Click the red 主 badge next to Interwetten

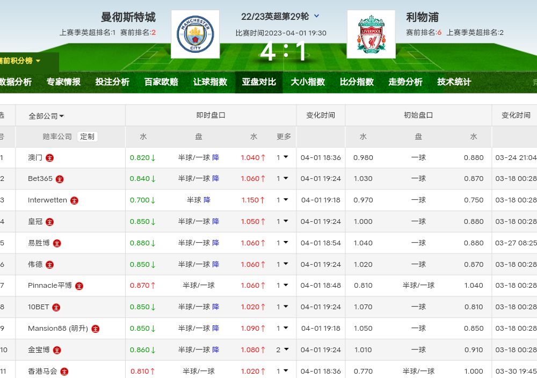click(74, 200)
